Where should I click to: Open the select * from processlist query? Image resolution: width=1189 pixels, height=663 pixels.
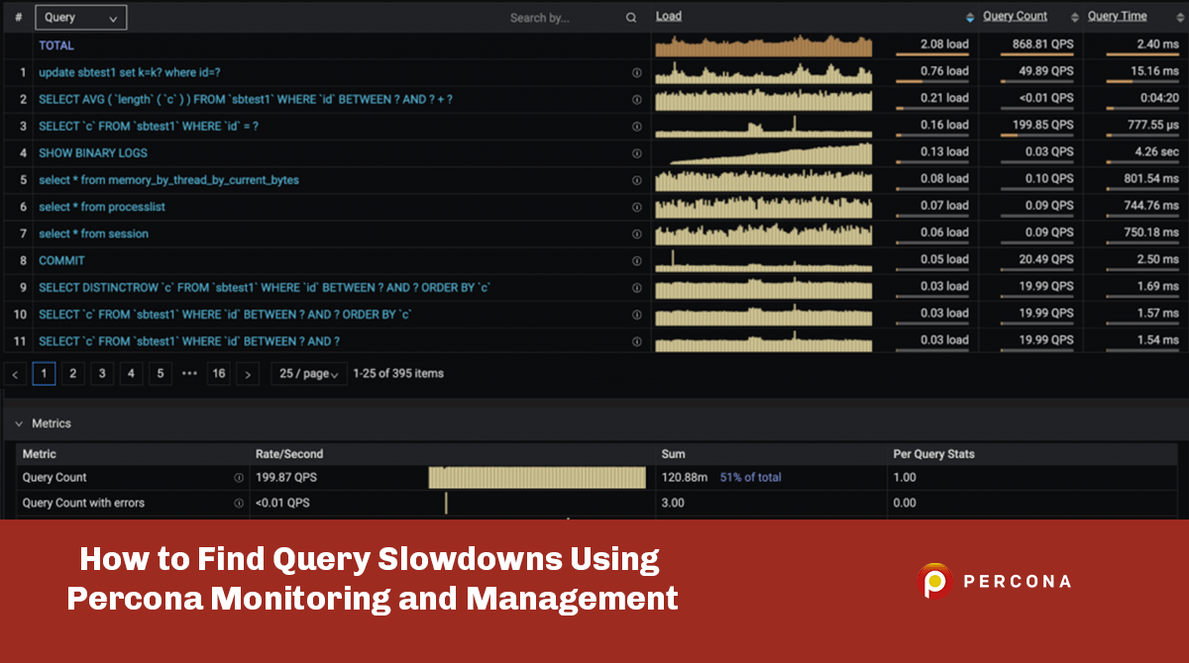[102, 206]
